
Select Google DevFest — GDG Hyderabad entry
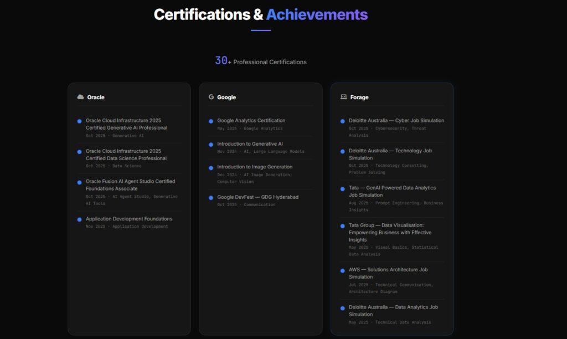(x=260, y=201)
